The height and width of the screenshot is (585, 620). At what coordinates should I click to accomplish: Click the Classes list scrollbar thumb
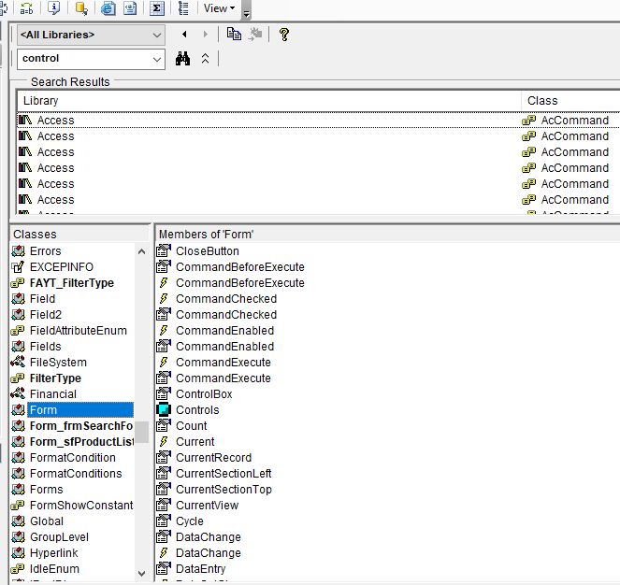[x=141, y=432]
